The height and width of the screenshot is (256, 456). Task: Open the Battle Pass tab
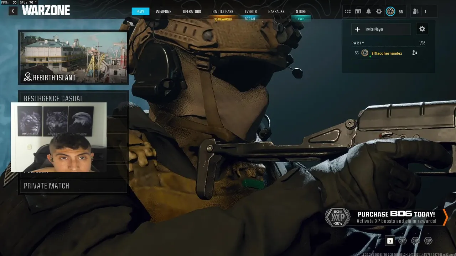coord(223,11)
